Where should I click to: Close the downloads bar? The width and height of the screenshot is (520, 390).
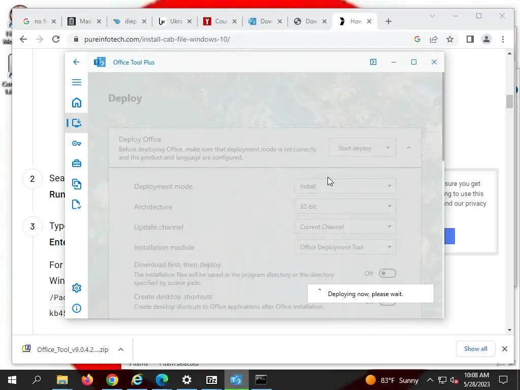[504, 349]
